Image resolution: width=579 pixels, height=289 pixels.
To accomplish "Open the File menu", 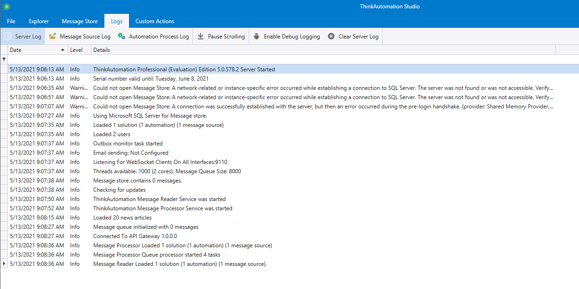I will (11, 21).
